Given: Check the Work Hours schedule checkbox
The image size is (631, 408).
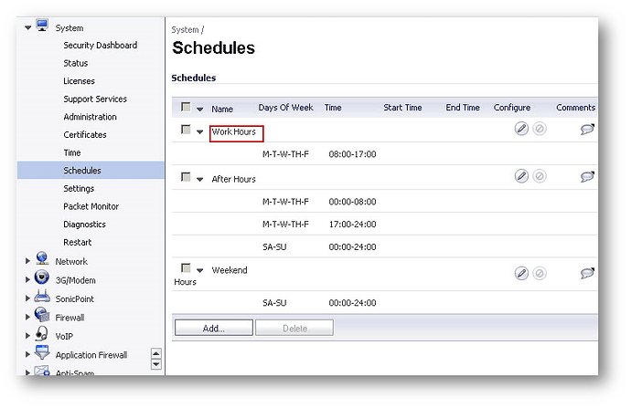Looking at the screenshot, I should [186, 131].
